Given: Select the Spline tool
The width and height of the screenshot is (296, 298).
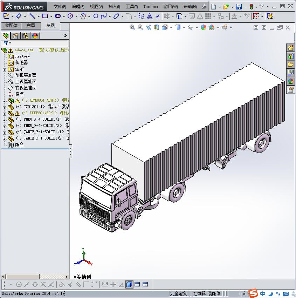Looking at the screenshot, I should click(104, 16).
